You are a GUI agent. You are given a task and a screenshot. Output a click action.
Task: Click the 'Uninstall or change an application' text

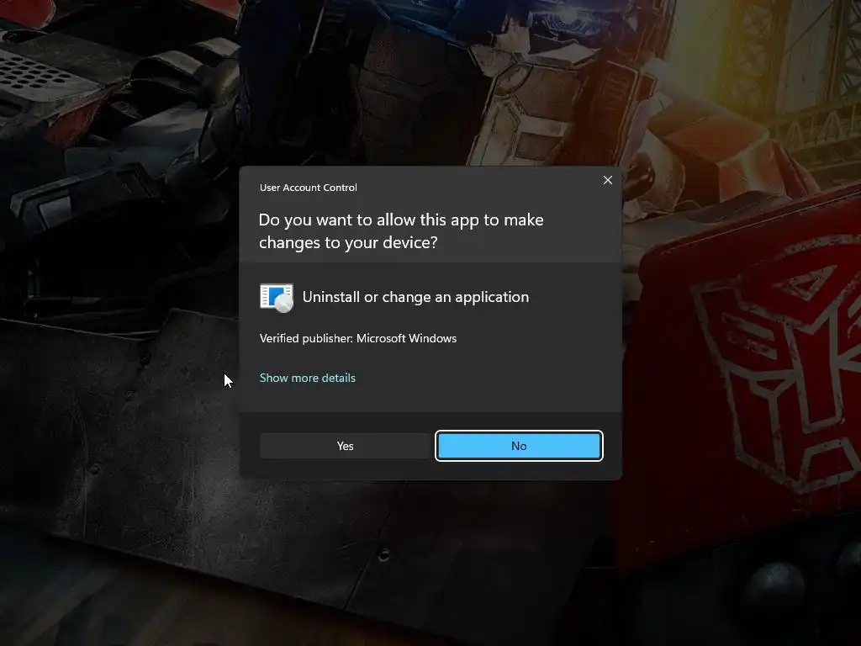pos(415,297)
